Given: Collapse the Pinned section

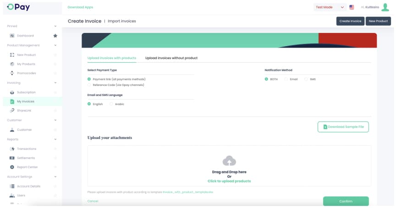Looking at the screenshot, I should pyautogui.click(x=55, y=26).
